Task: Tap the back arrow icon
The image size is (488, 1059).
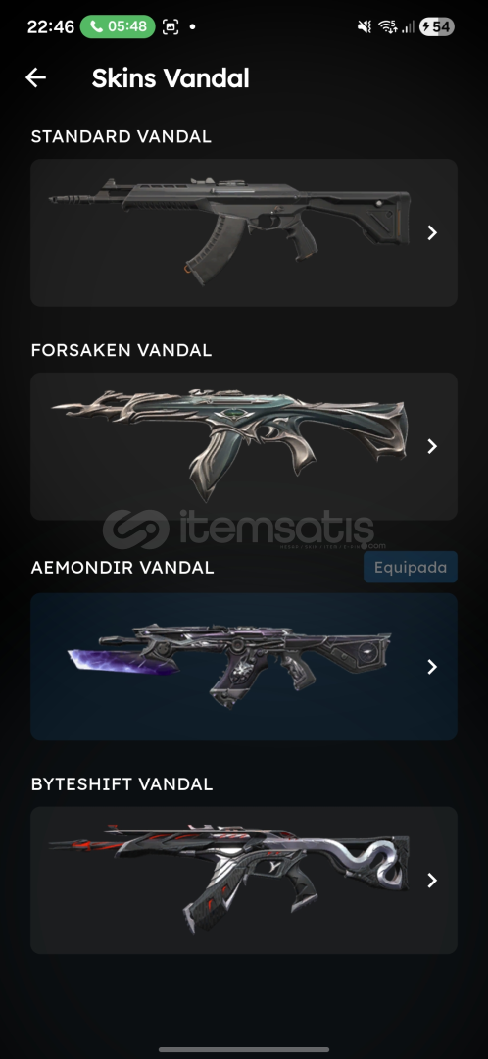Action: 36,77
